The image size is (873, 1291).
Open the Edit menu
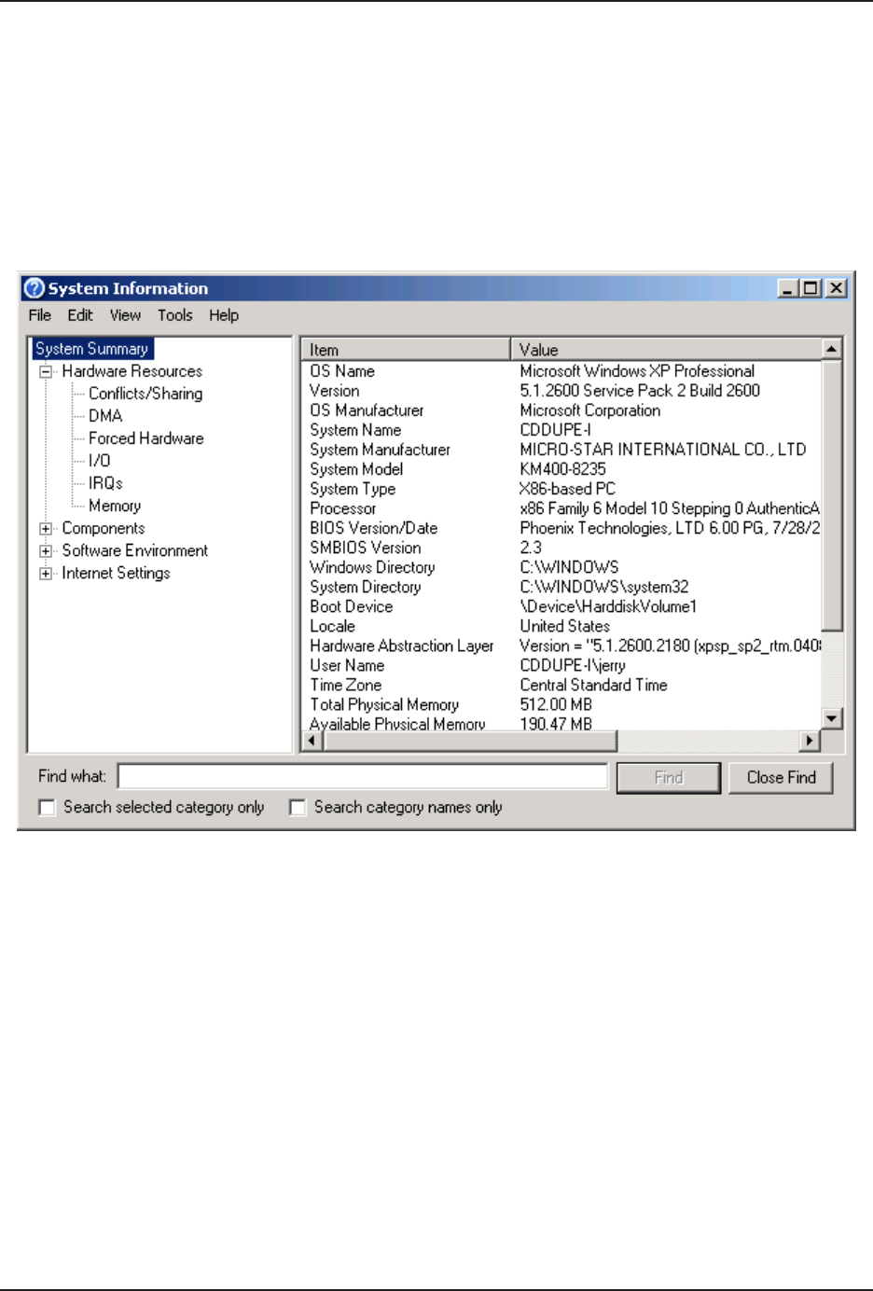80,315
